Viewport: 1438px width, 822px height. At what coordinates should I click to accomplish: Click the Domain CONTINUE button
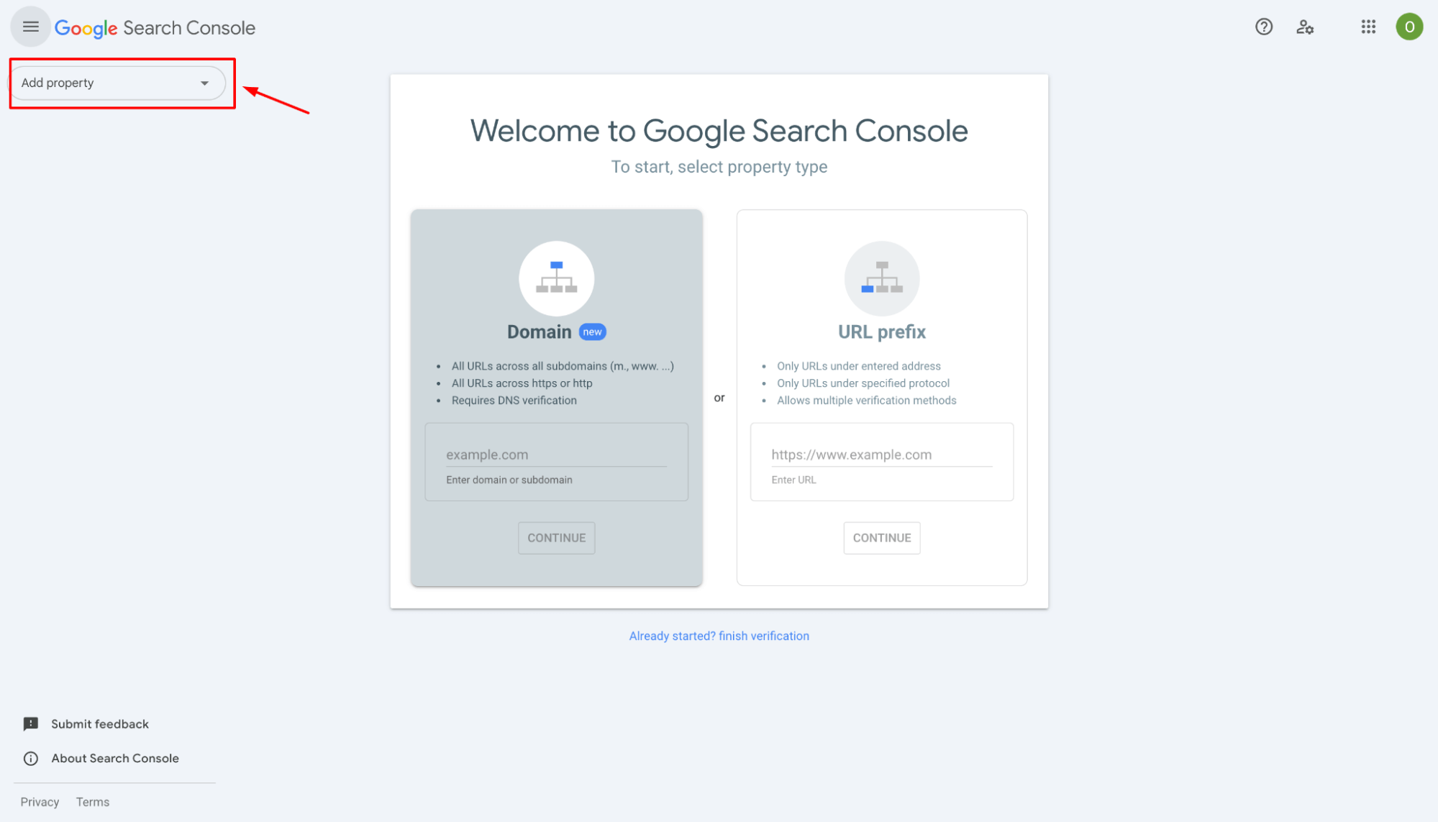click(x=556, y=538)
